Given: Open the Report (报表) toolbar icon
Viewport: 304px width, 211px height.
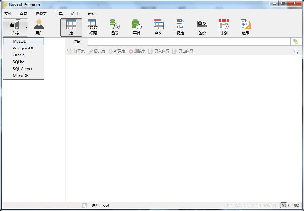Looking at the screenshot, I should click(x=180, y=27).
